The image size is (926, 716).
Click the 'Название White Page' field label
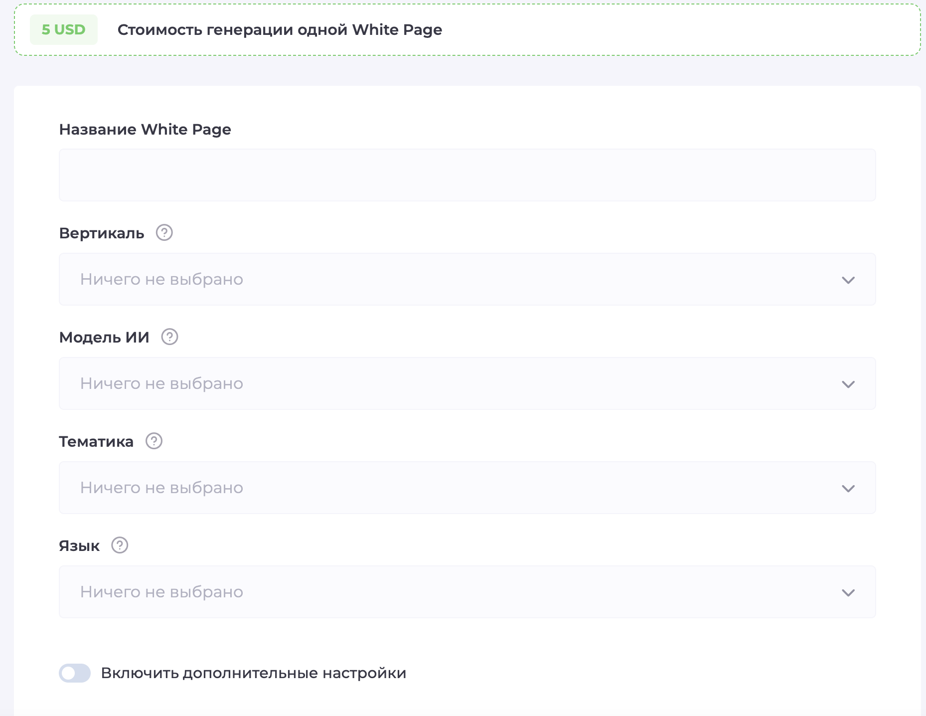point(145,130)
